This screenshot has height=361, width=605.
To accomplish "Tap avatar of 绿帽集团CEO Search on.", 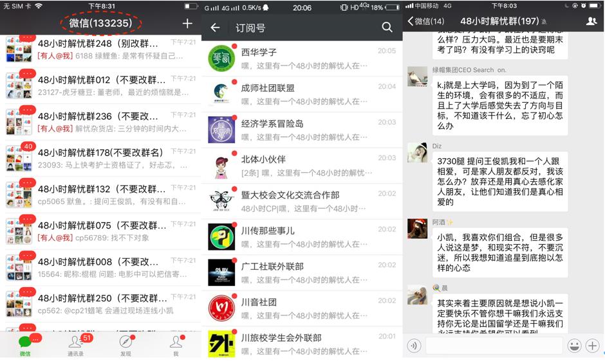I will (x=417, y=76).
